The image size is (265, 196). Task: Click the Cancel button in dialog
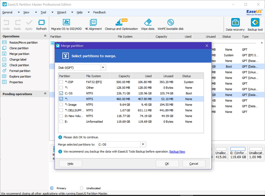194,164
